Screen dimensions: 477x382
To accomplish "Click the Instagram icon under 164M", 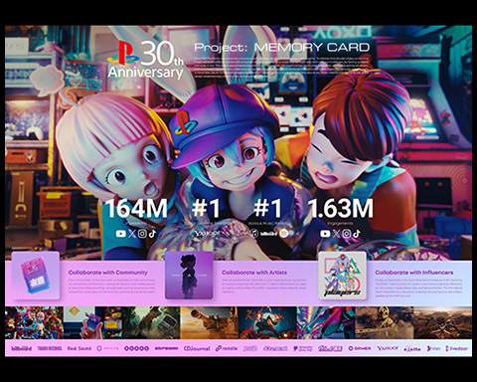I will tap(142, 234).
